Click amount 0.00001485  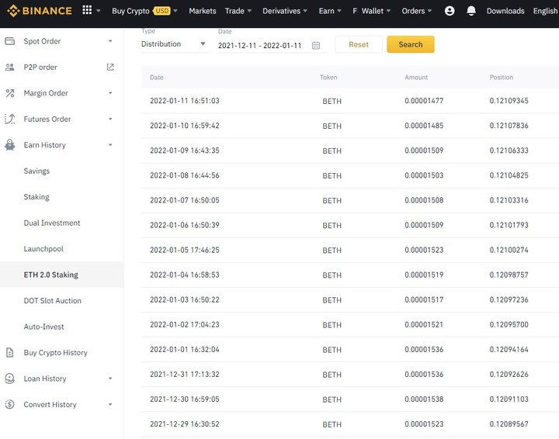click(x=424, y=126)
